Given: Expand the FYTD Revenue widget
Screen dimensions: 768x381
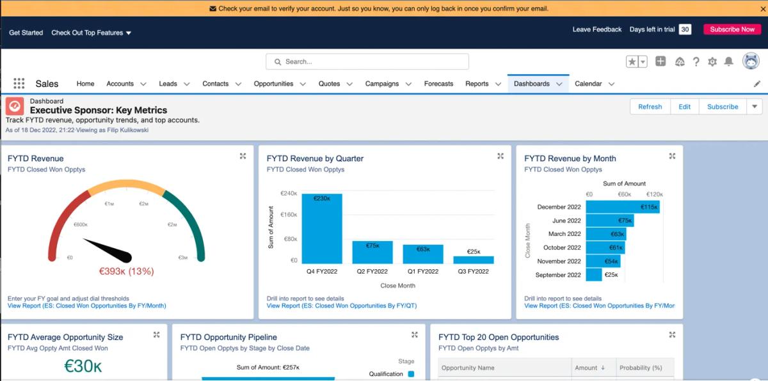Looking at the screenshot, I should [x=243, y=156].
